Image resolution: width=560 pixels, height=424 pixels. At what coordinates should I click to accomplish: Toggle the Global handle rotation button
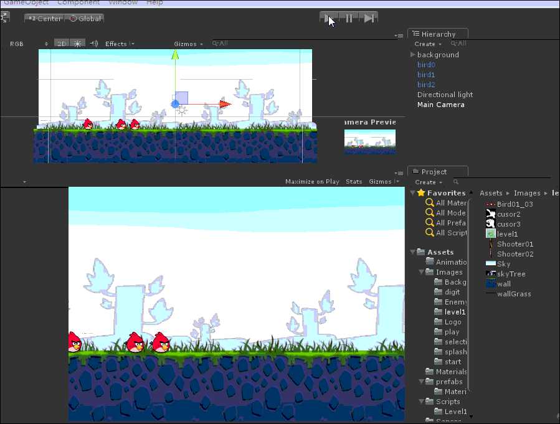85,19
